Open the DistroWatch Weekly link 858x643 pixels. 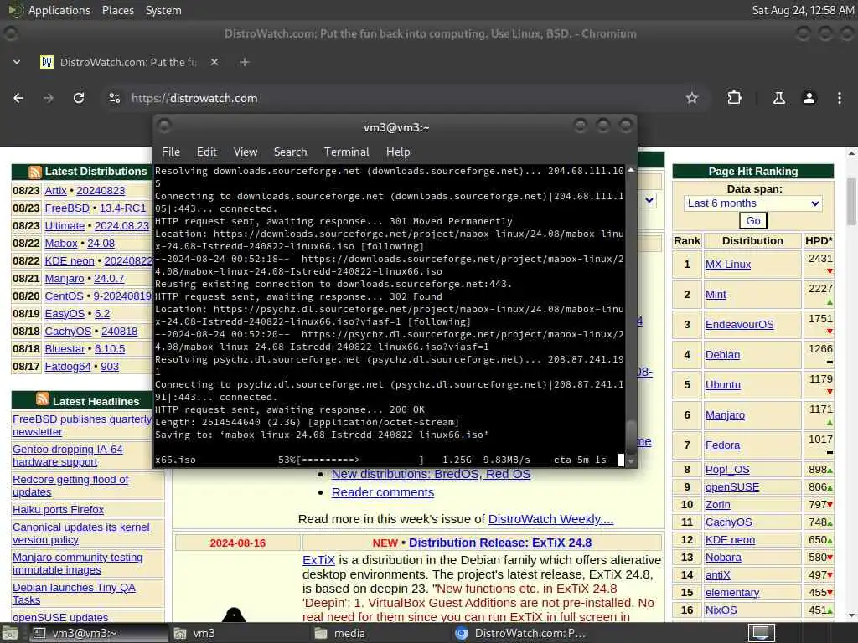[550, 519]
